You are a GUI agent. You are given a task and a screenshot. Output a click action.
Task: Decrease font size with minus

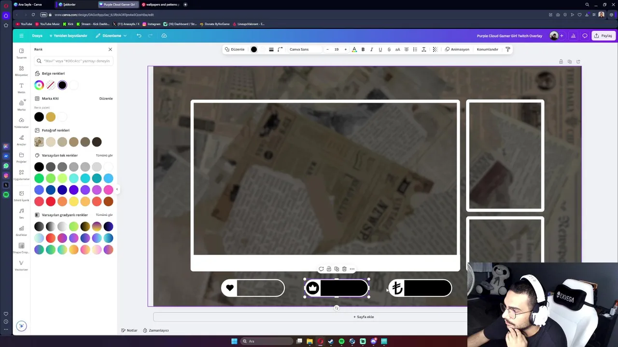[x=327, y=49]
